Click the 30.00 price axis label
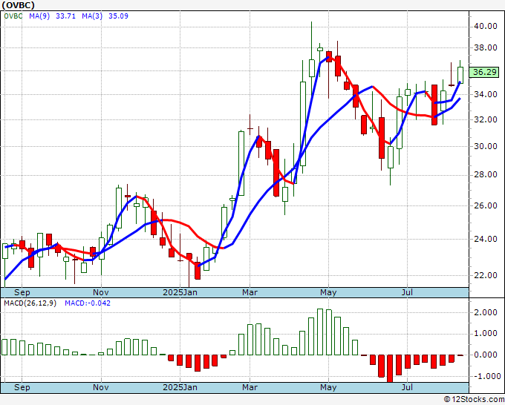This screenshot has width=505, height=405. 486,146
